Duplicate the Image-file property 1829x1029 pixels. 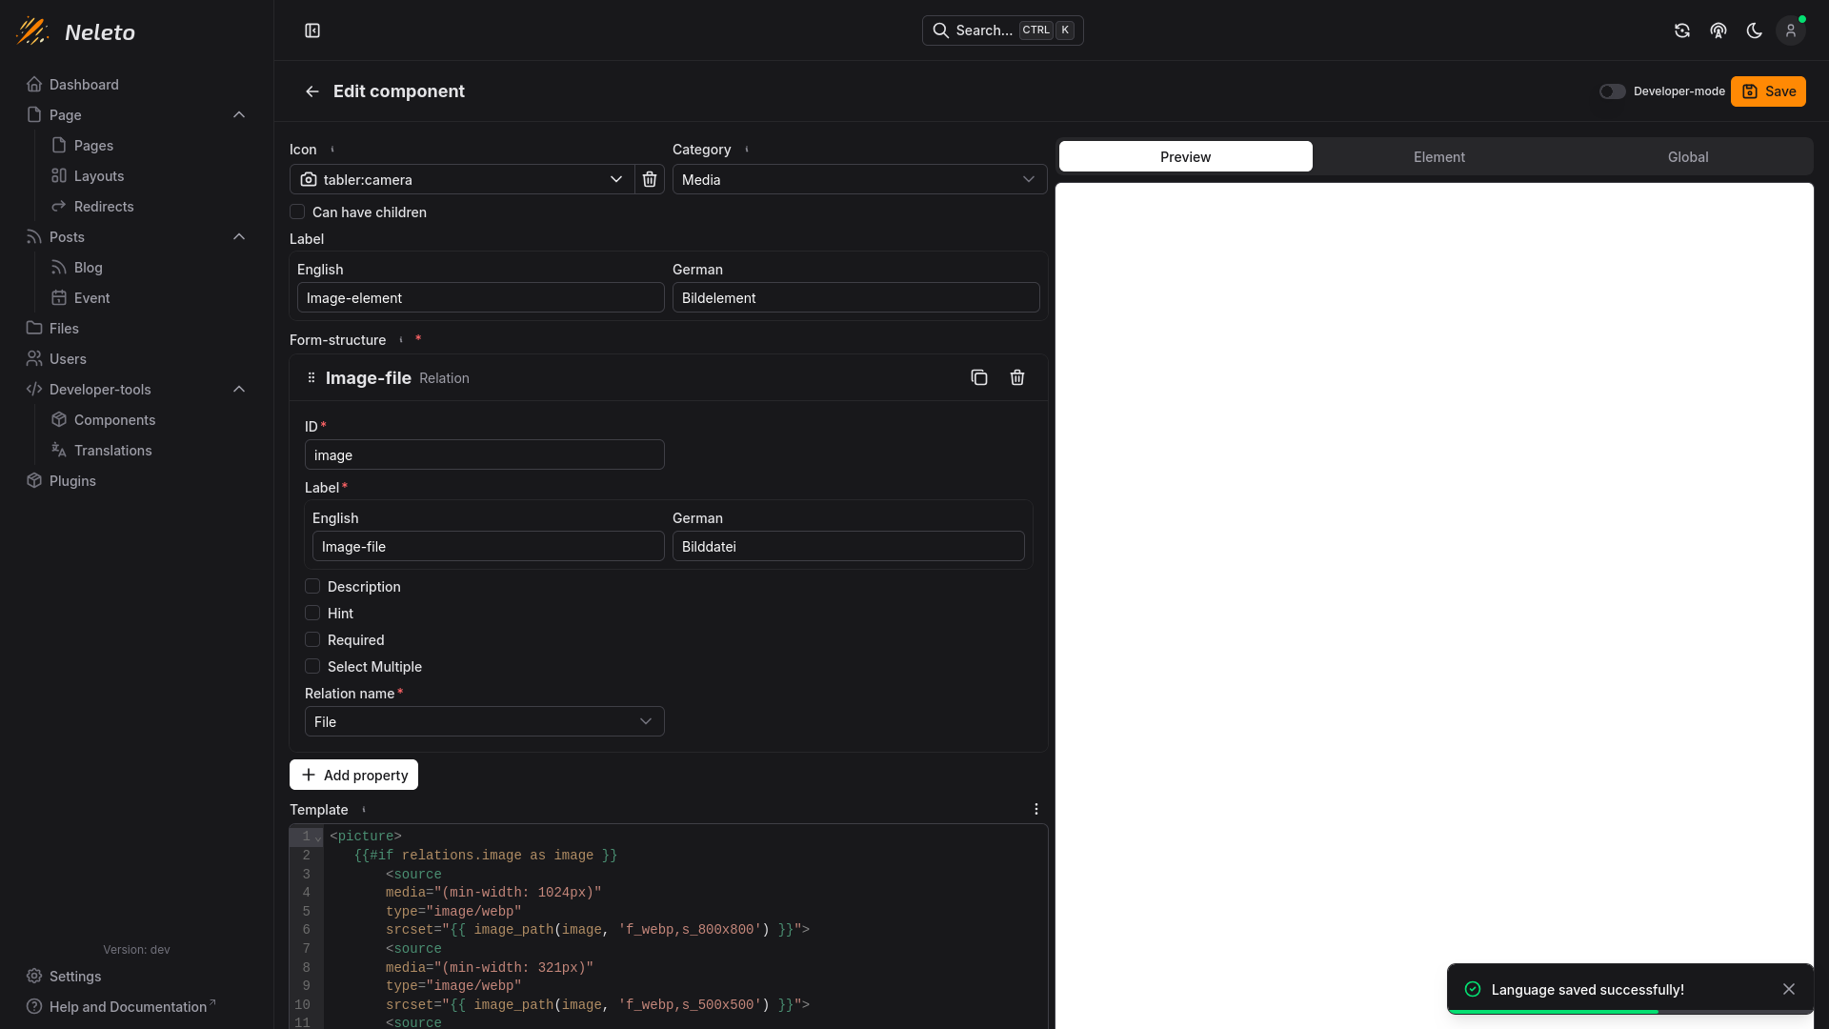point(978,378)
